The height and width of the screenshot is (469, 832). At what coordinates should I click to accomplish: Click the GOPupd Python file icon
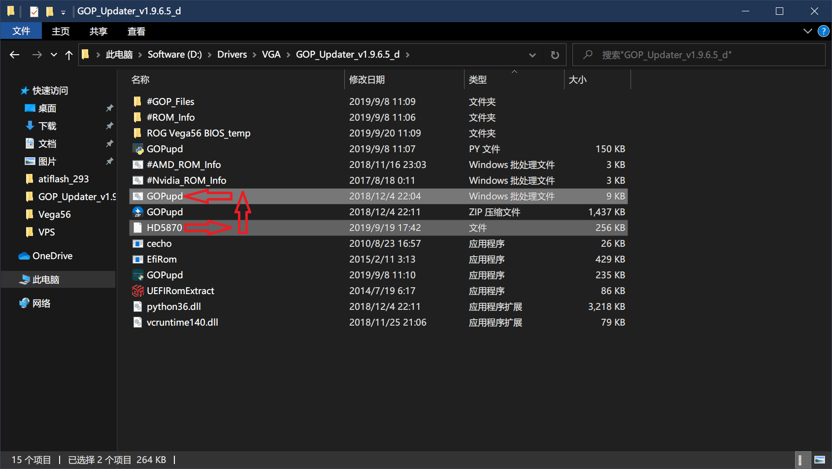pos(138,149)
